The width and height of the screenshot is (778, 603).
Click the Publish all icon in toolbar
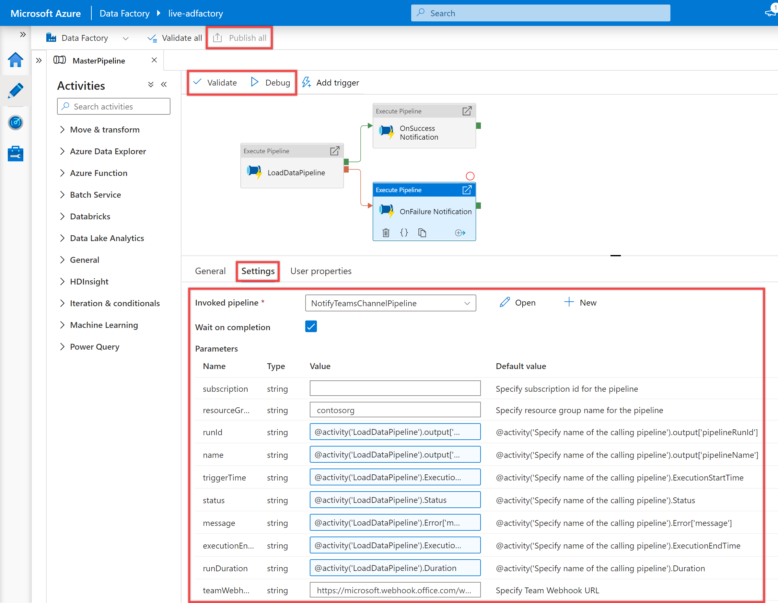point(240,37)
